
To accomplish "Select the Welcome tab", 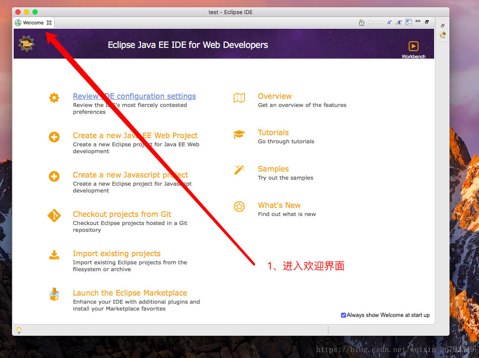I will (33, 23).
